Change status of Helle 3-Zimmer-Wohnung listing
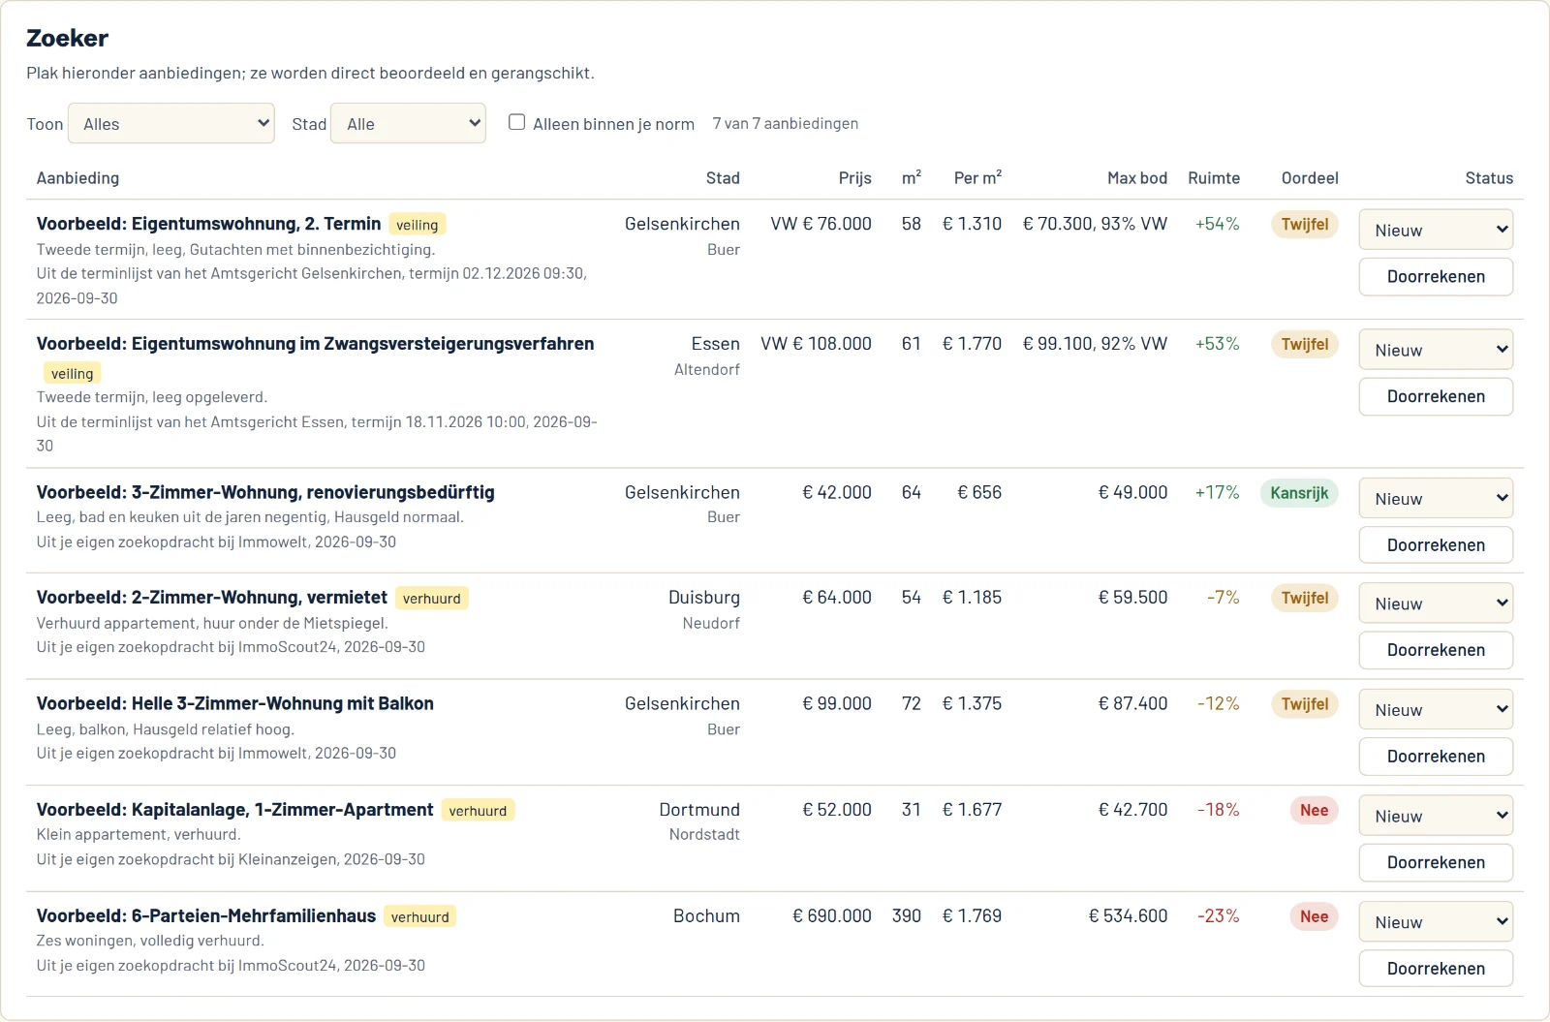Viewport: 1550px width, 1022px height. click(1436, 709)
